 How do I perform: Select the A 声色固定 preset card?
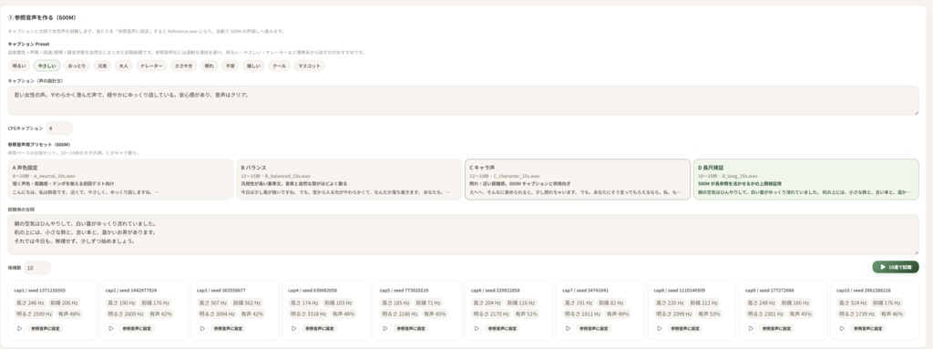pyautogui.click(x=120, y=180)
